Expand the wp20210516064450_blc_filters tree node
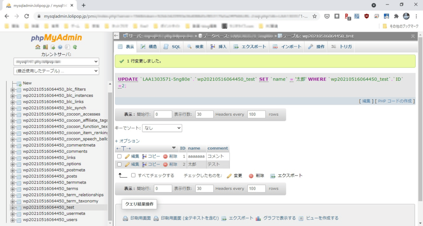 pos(13,89)
